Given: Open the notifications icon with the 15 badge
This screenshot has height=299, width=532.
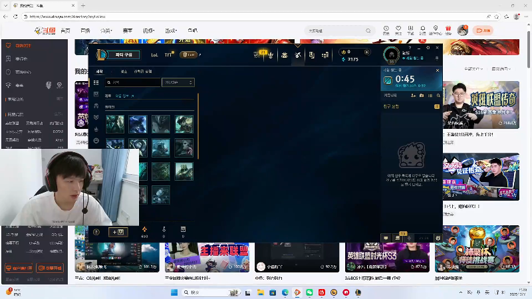Looking at the screenshot, I should coord(398,237).
